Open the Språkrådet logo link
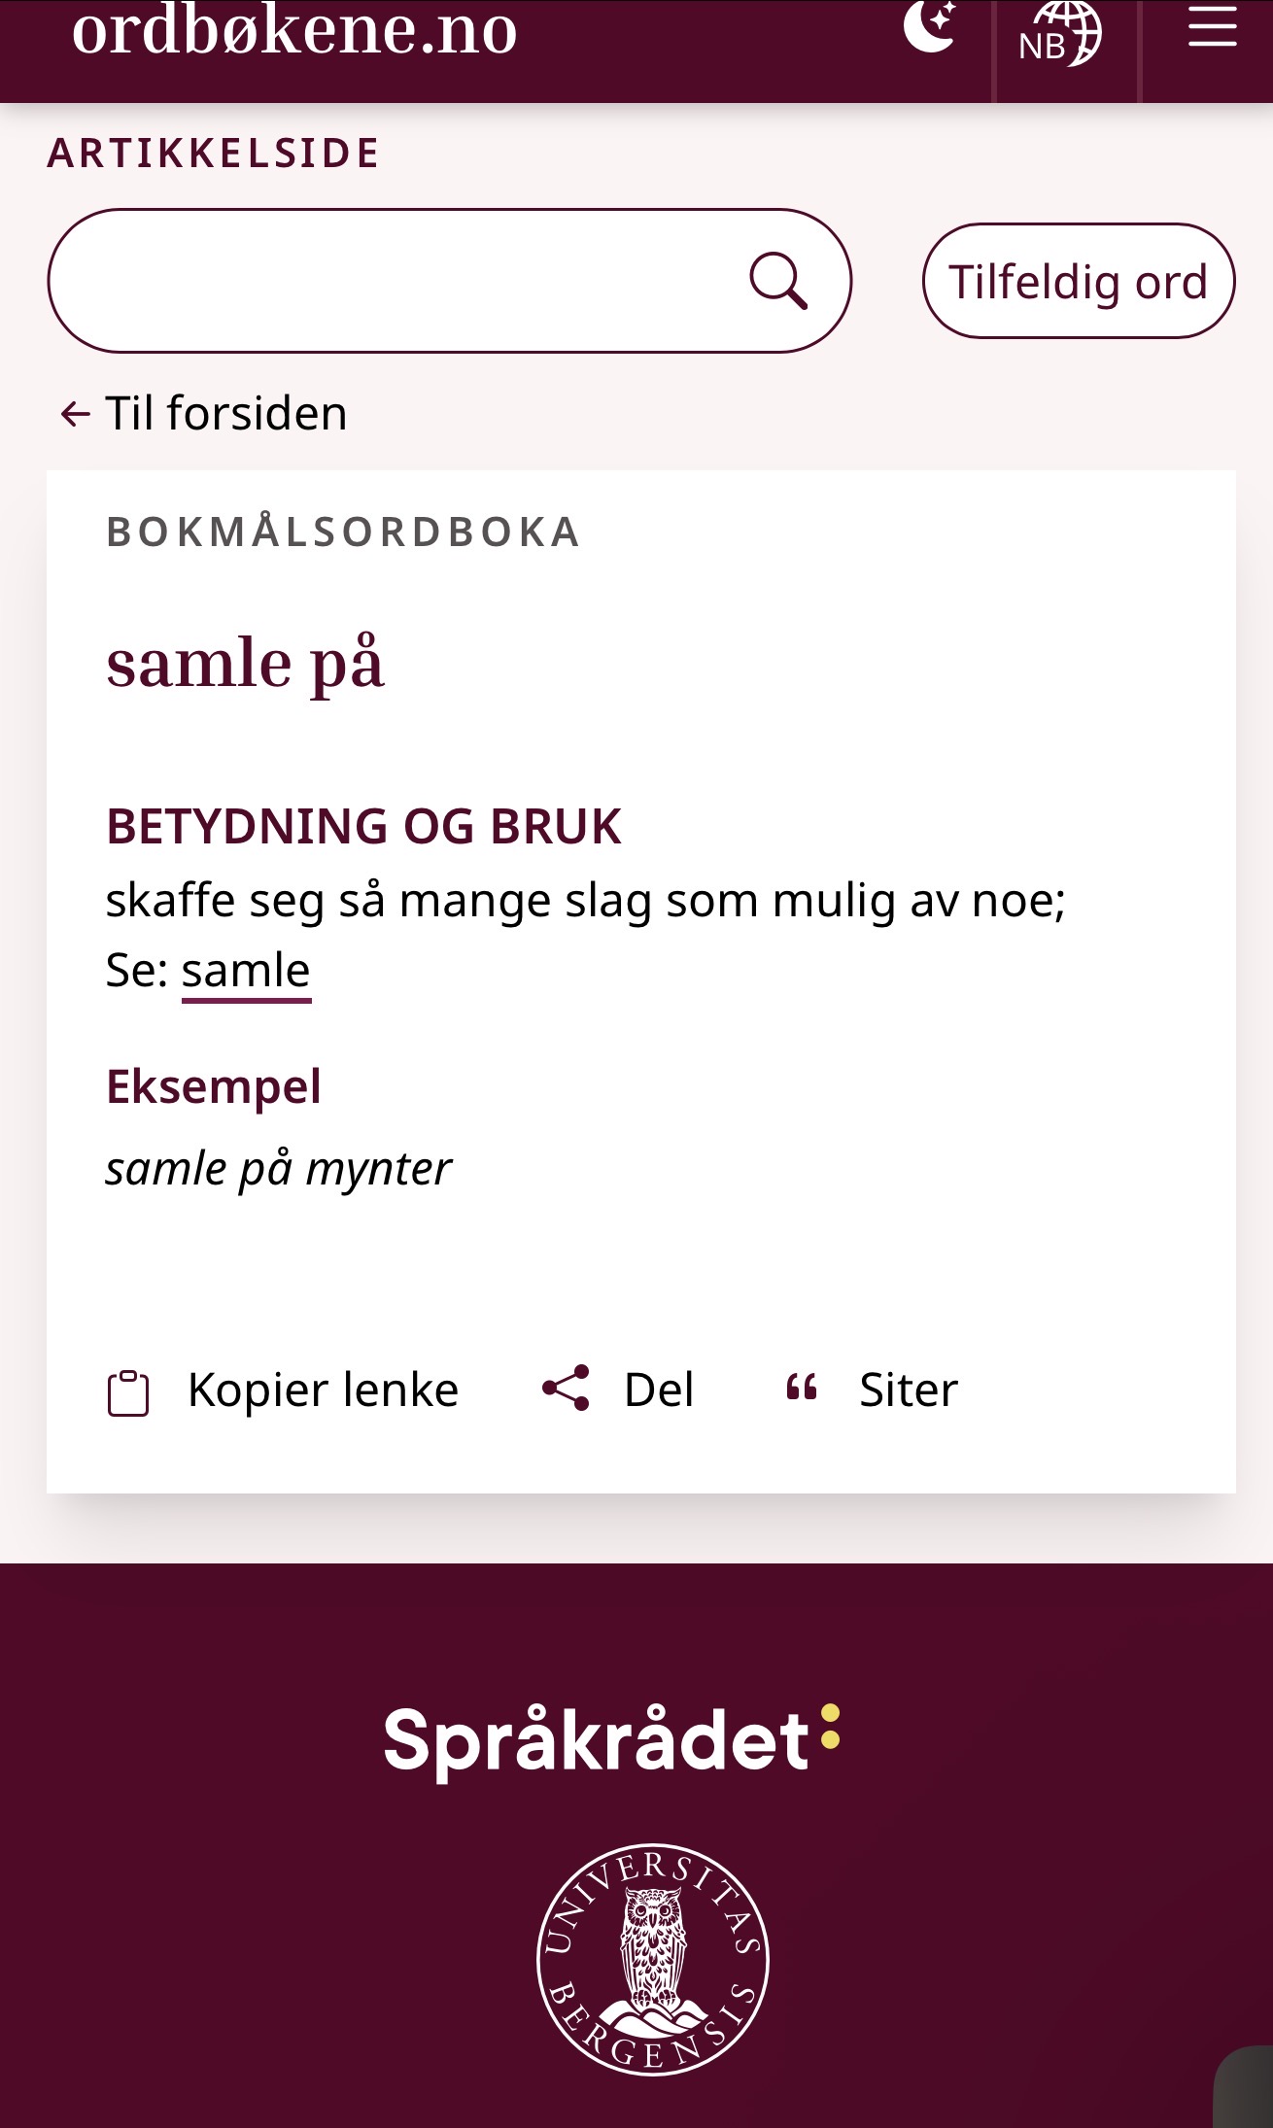The image size is (1273, 2128). coord(611,1740)
